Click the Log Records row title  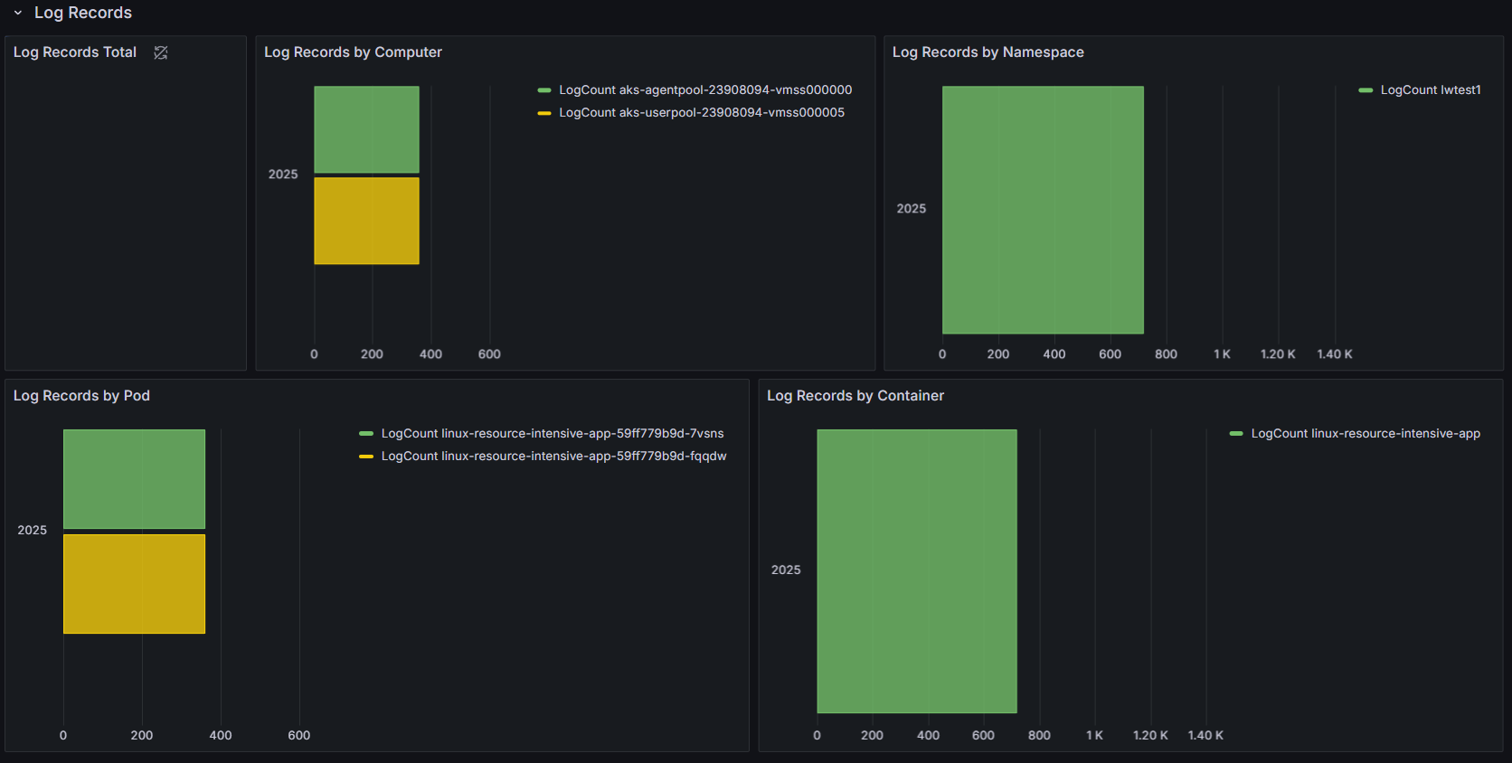click(83, 13)
